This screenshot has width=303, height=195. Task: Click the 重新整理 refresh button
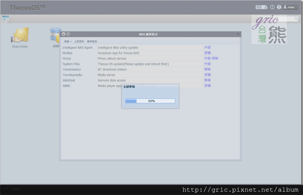pyautogui.click(x=92, y=41)
